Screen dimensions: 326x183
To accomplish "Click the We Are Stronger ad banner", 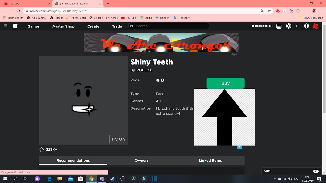I will (161, 42).
